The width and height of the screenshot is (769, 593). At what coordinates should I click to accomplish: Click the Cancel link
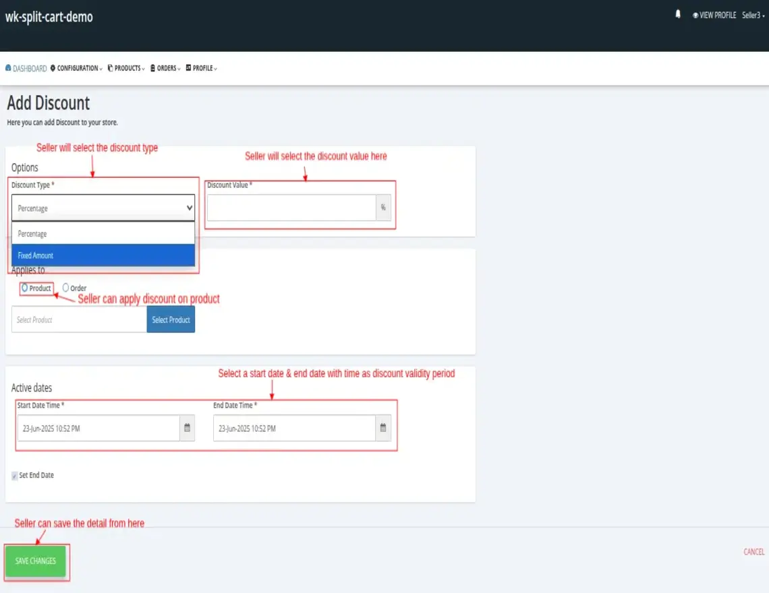coord(753,552)
